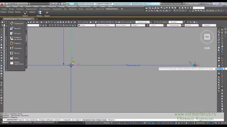Switch to Редактор блоков ribbon tab
227x127 pixels.
click(112, 9)
